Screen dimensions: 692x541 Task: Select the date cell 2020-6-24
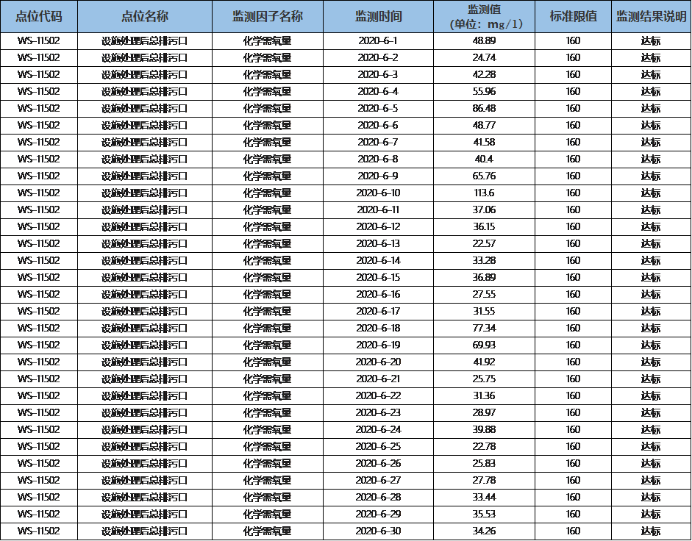click(x=378, y=430)
